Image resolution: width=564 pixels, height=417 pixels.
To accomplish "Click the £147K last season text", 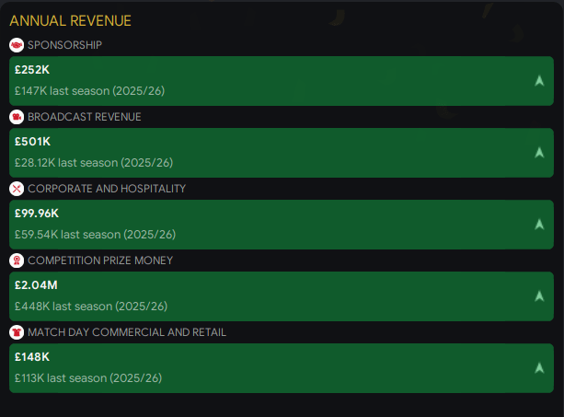I will pyautogui.click(x=89, y=91).
